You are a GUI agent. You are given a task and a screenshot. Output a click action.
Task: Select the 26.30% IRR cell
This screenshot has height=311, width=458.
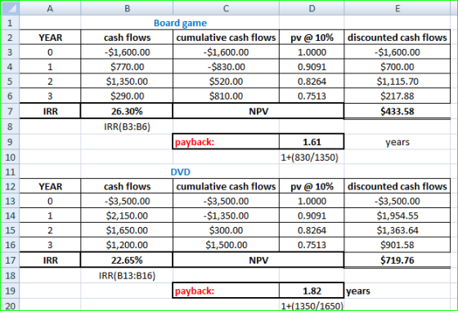point(127,111)
